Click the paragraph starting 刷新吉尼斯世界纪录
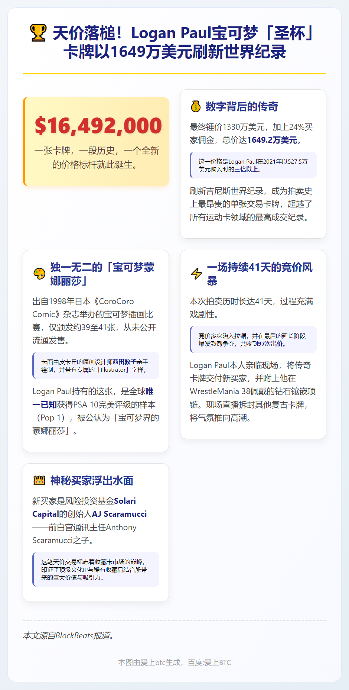The height and width of the screenshot is (690, 349). click(252, 204)
